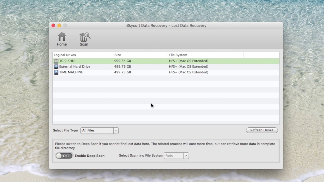The height and width of the screenshot is (182, 324).
Task: Click the 10.9.5HD drive icon
Action: pyautogui.click(x=56, y=61)
